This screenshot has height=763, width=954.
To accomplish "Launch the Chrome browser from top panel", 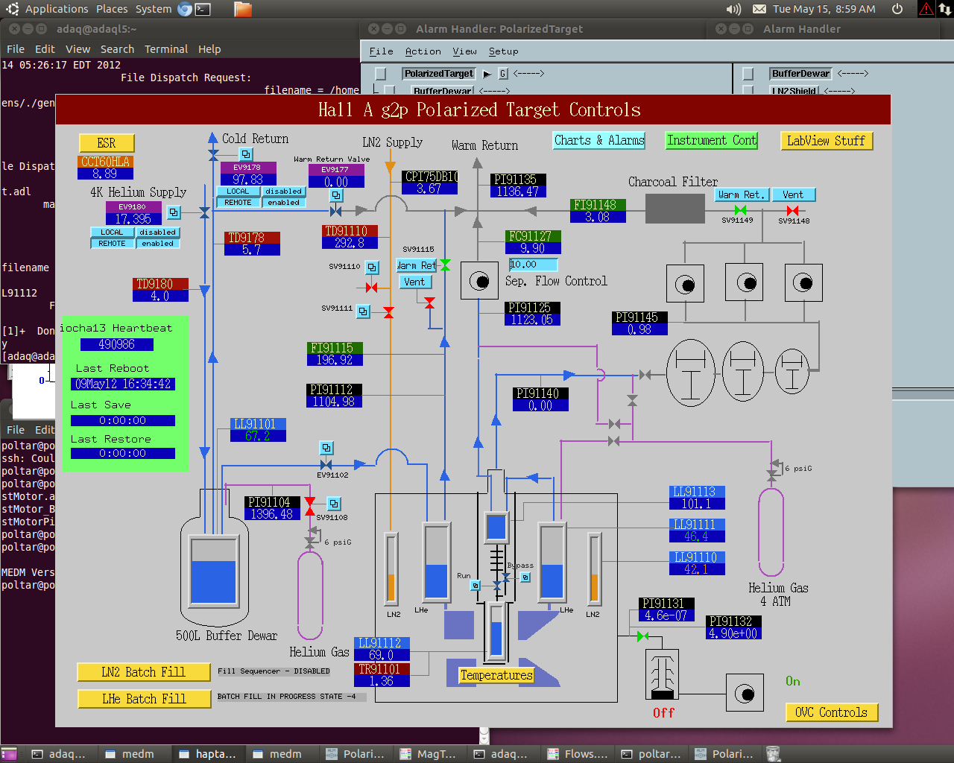I will click(x=185, y=9).
